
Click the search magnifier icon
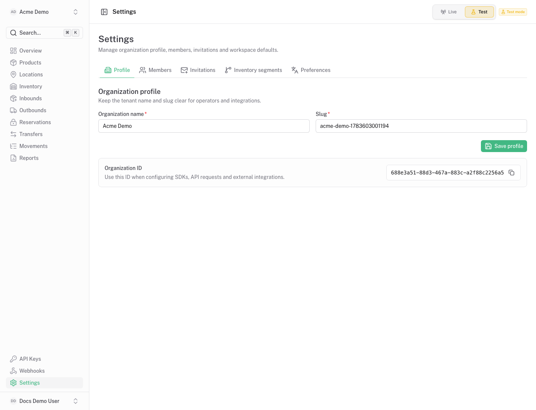(x=13, y=33)
